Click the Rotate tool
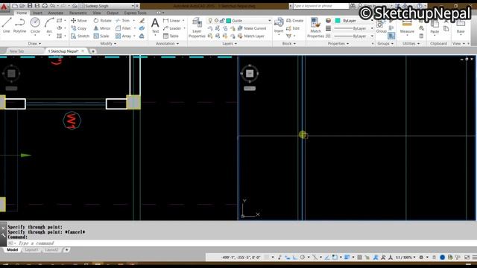 click(x=103, y=20)
